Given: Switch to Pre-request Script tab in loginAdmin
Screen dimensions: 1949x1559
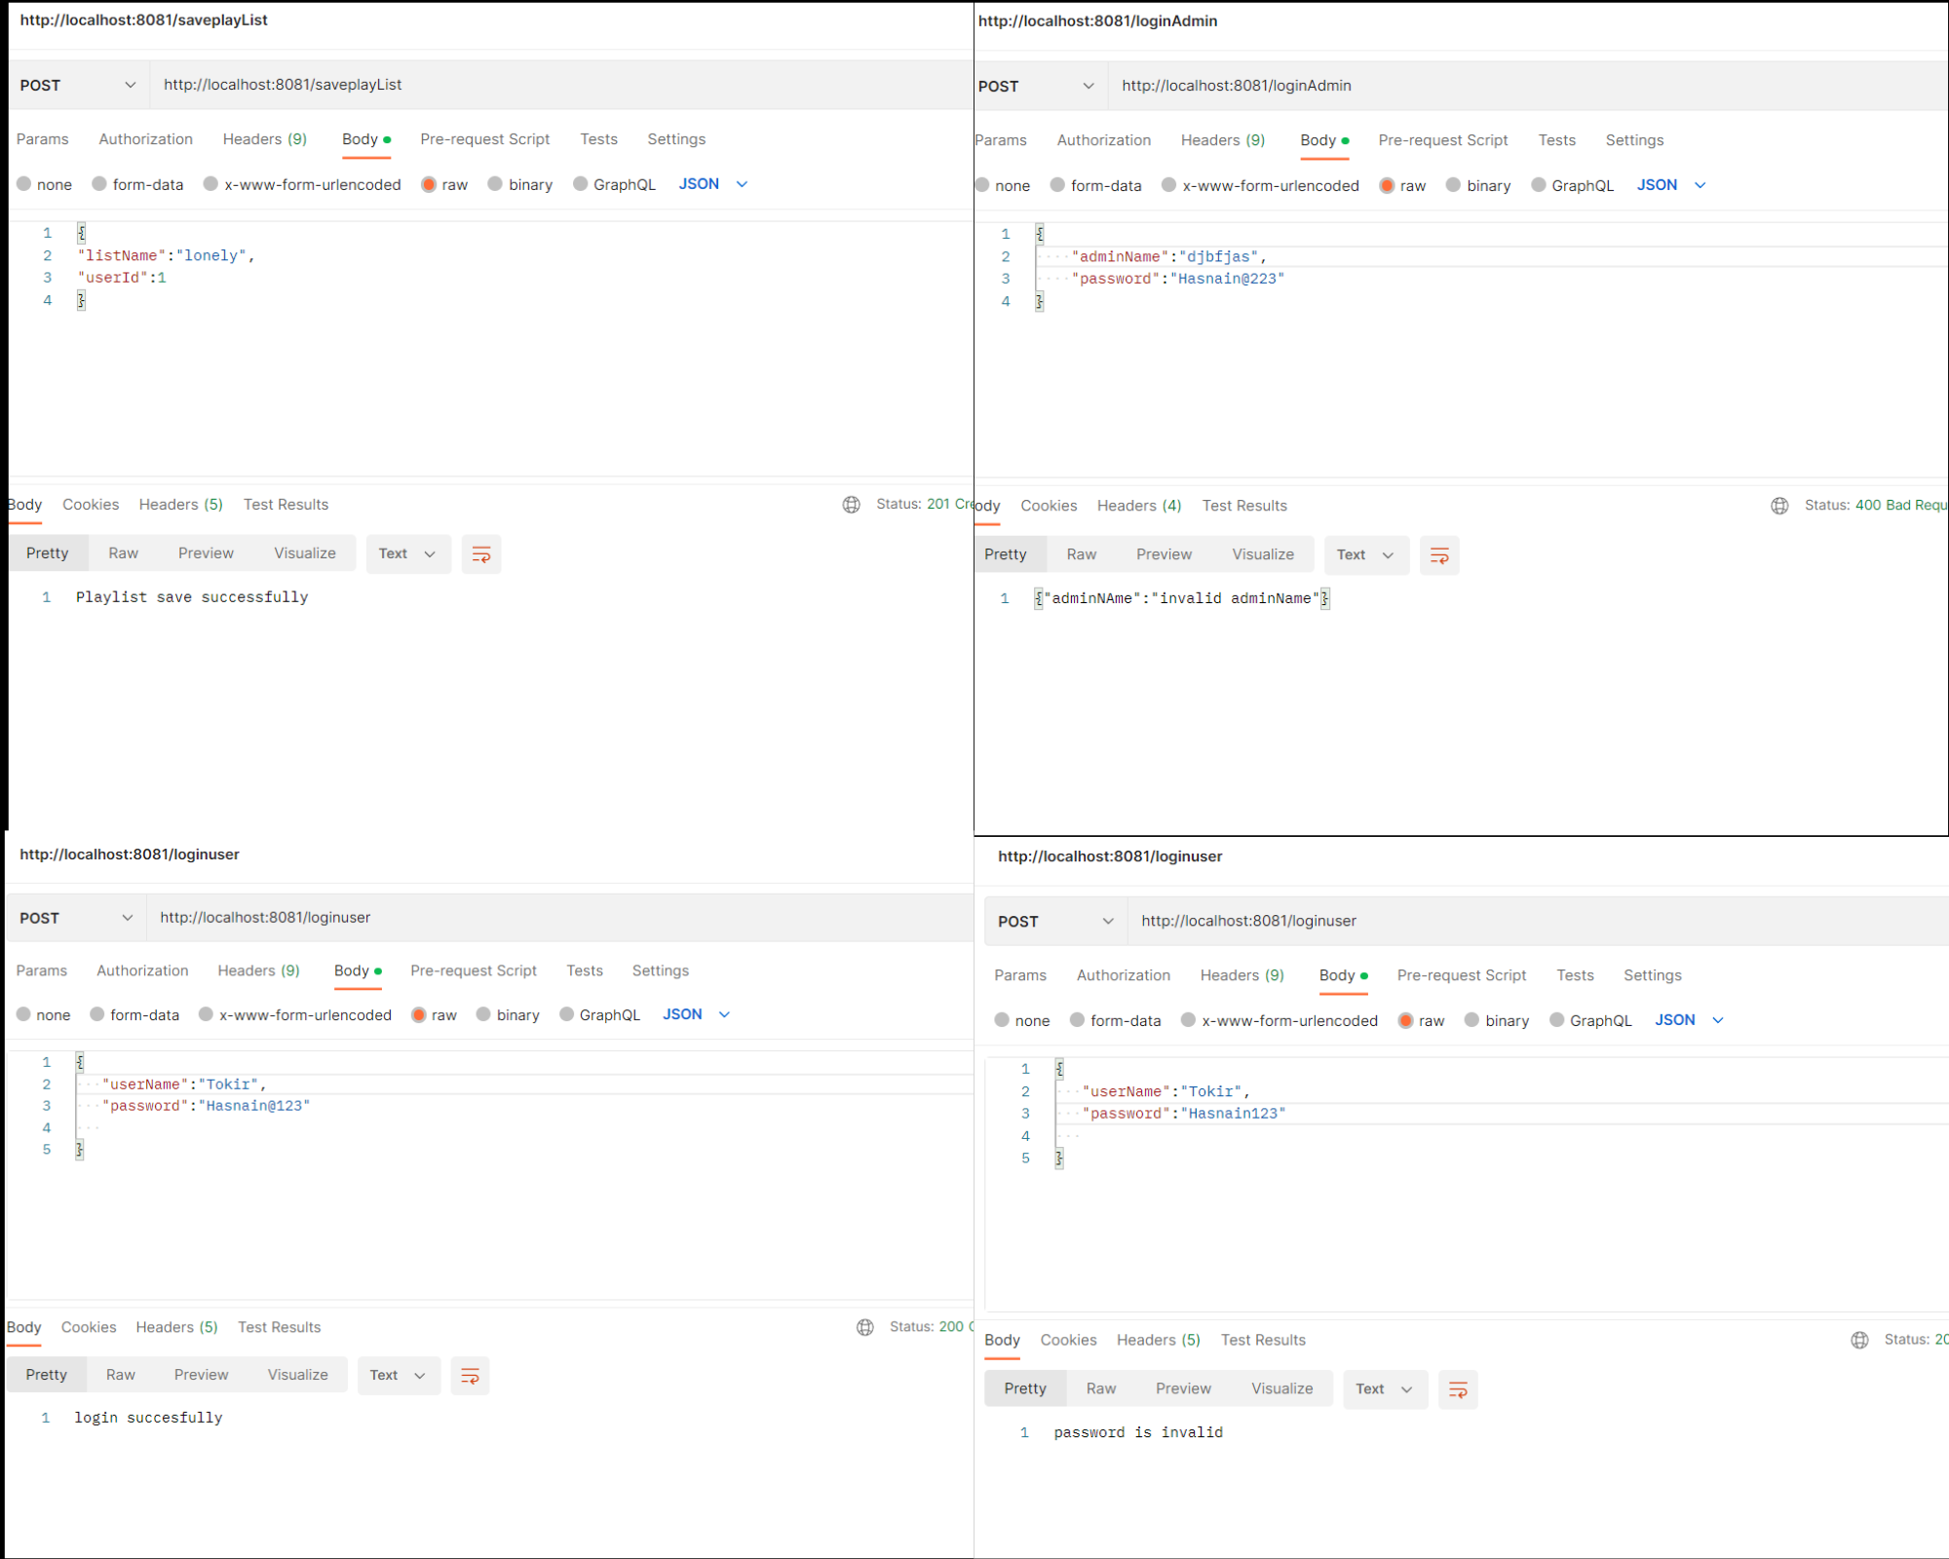Looking at the screenshot, I should 1442,140.
